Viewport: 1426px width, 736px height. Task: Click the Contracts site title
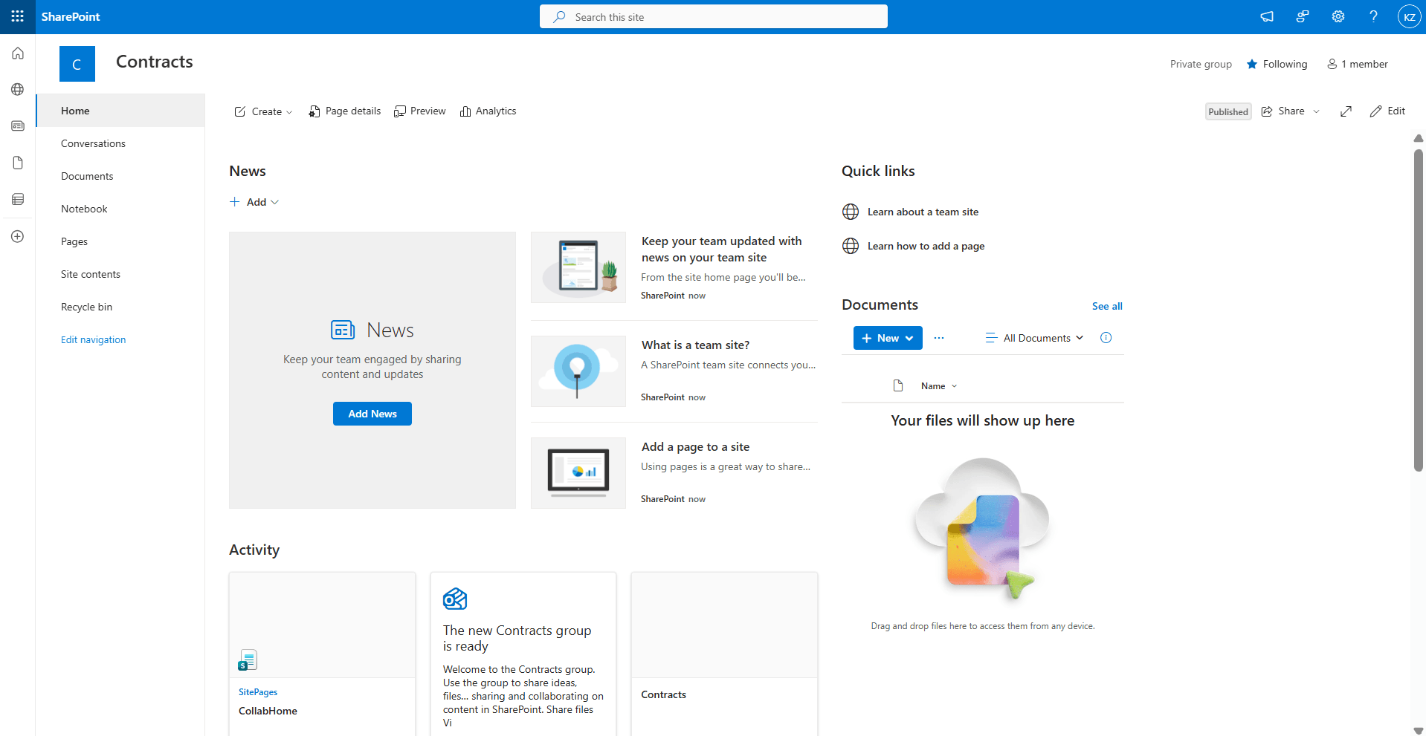pyautogui.click(x=155, y=62)
